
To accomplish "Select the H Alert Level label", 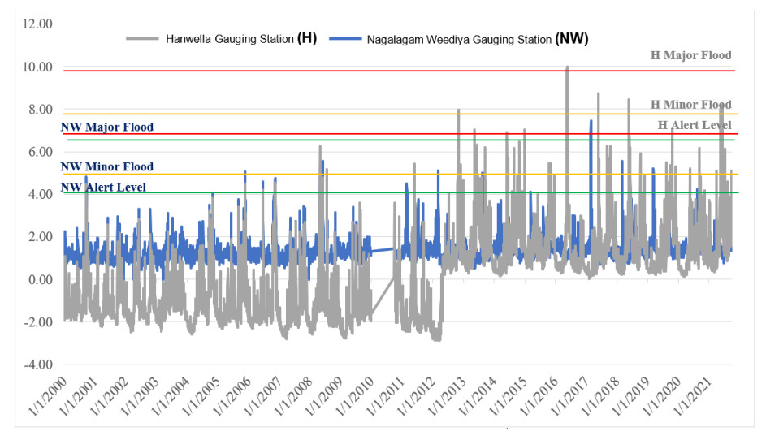I will click(694, 125).
